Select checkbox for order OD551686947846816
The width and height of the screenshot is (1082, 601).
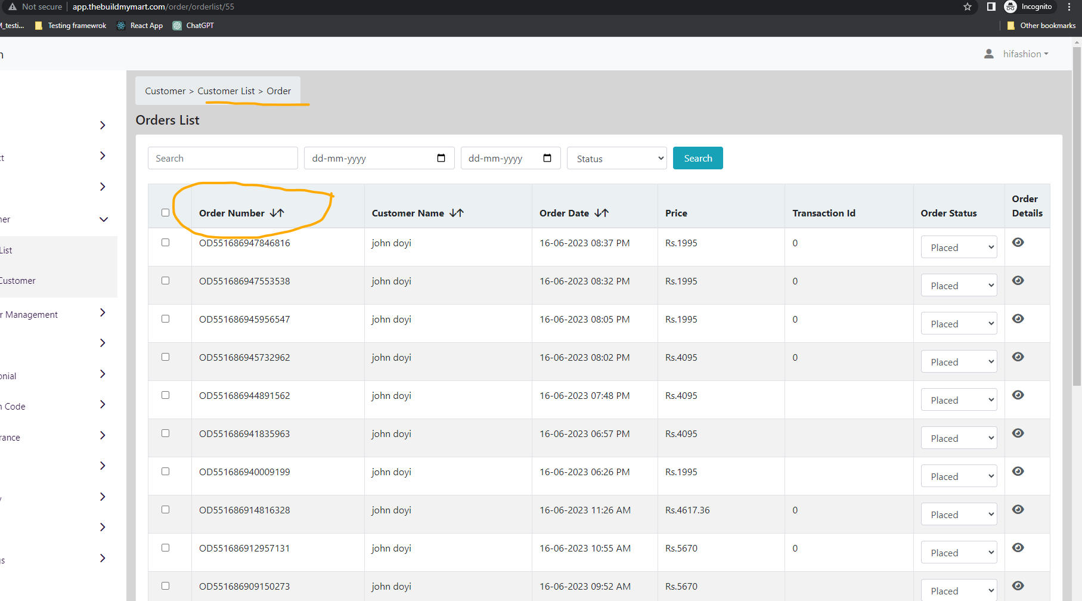tap(166, 243)
